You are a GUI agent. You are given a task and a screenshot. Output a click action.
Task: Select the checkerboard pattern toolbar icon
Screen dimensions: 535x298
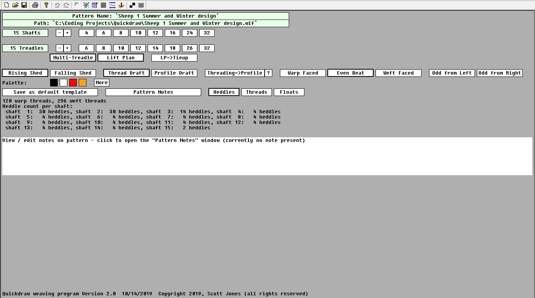pyautogui.click(x=141, y=5)
